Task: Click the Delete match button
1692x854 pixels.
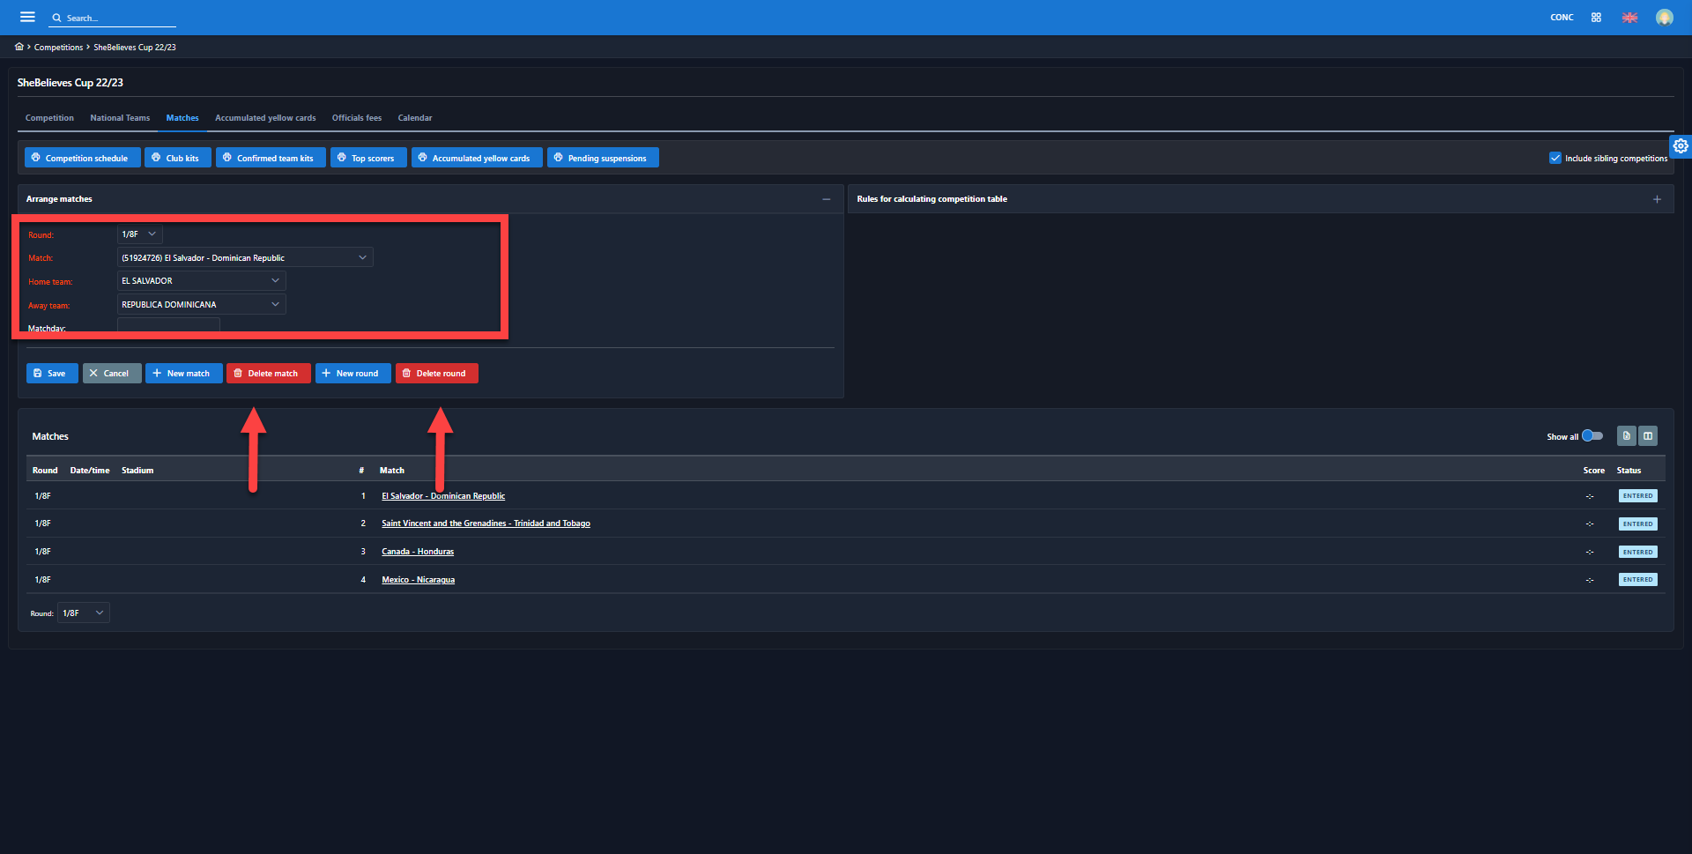Action: [x=268, y=374]
